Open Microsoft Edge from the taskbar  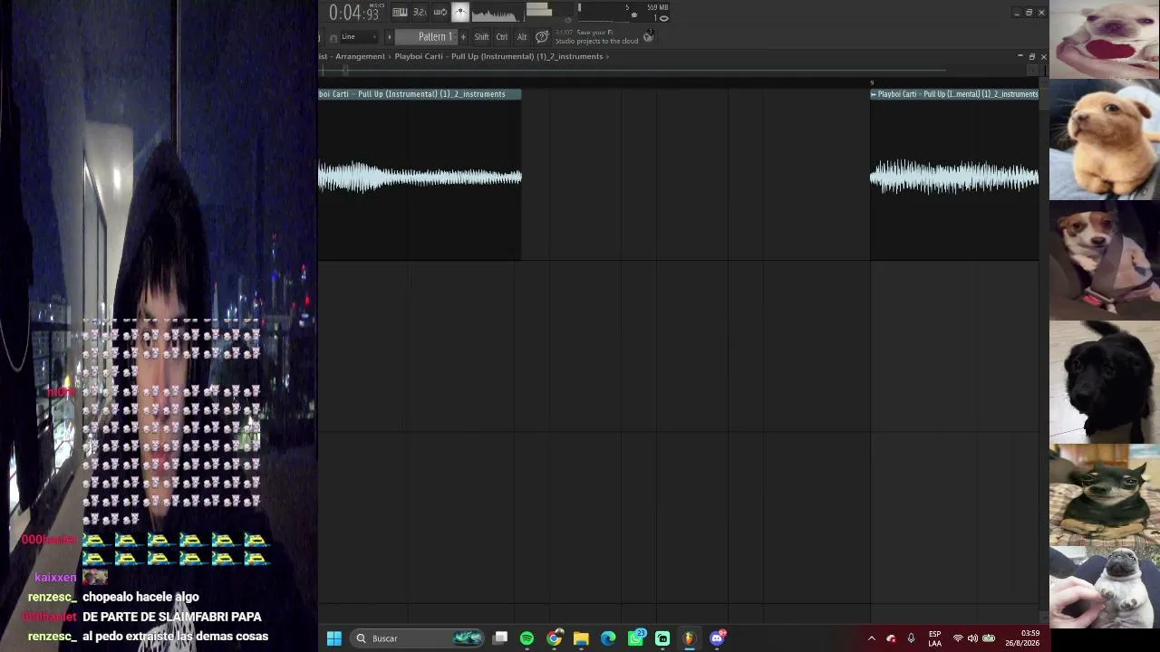[608, 638]
